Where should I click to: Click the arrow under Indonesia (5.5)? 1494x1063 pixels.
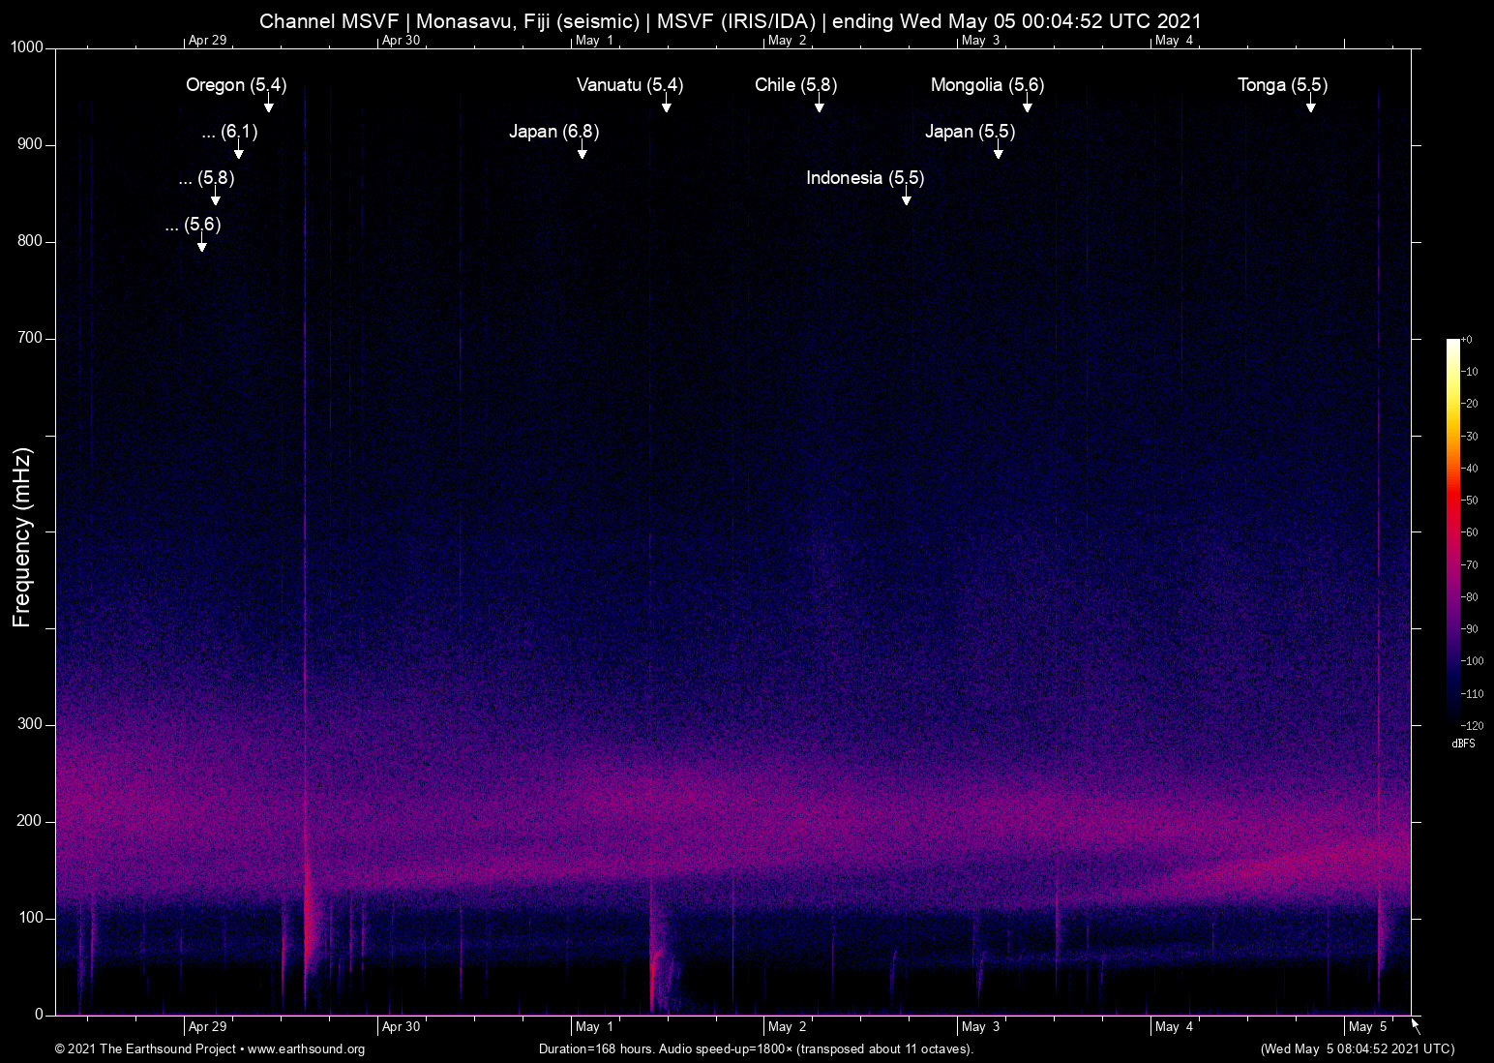point(907,199)
